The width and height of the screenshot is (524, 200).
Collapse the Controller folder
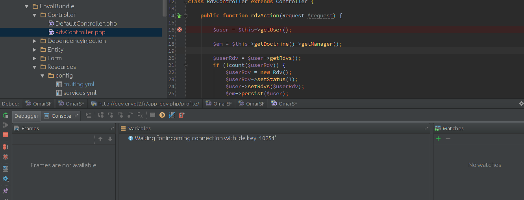tap(34, 15)
